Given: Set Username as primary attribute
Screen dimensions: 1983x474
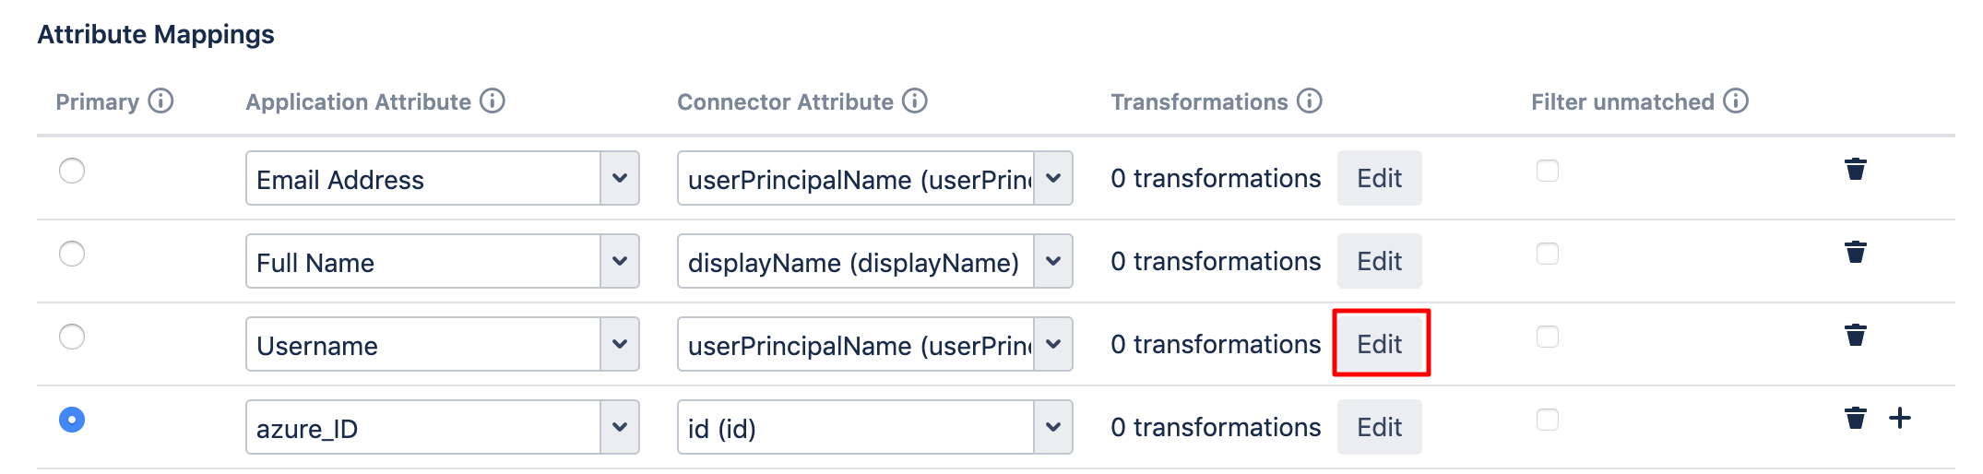Looking at the screenshot, I should (x=72, y=337).
